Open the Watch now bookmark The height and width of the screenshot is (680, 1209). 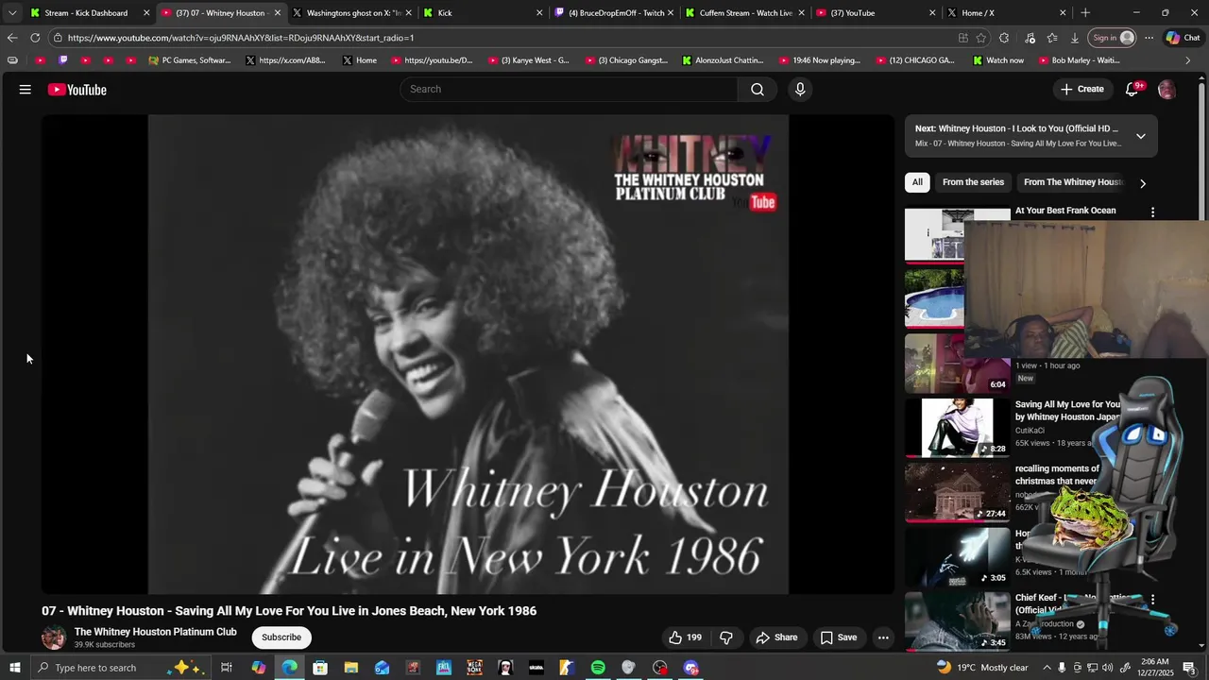pyautogui.click(x=998, y=60)
